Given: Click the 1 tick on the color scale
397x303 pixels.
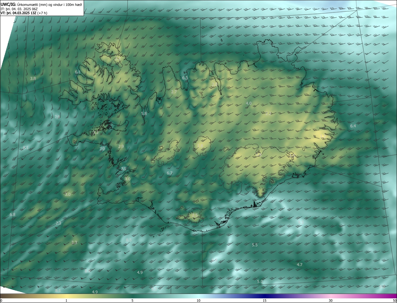Looking at the screenshot, I should tap(66, 301).
